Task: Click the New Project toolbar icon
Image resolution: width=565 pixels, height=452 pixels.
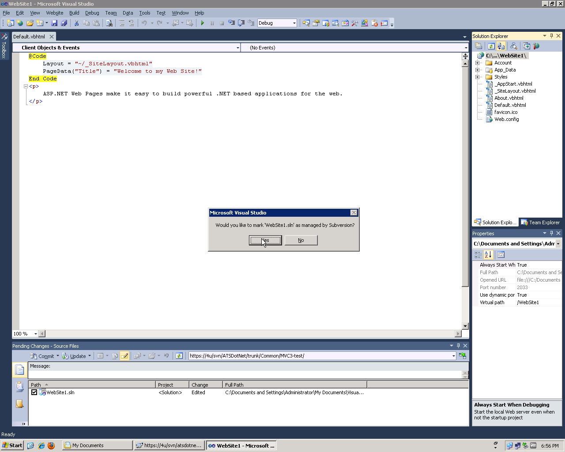Action: pyautogui.click(x=10, y=23)
